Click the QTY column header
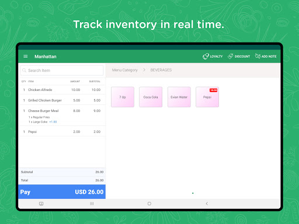The height and width of the screenshot is (224, 299). pyautogui.click(x=24, y=81)
